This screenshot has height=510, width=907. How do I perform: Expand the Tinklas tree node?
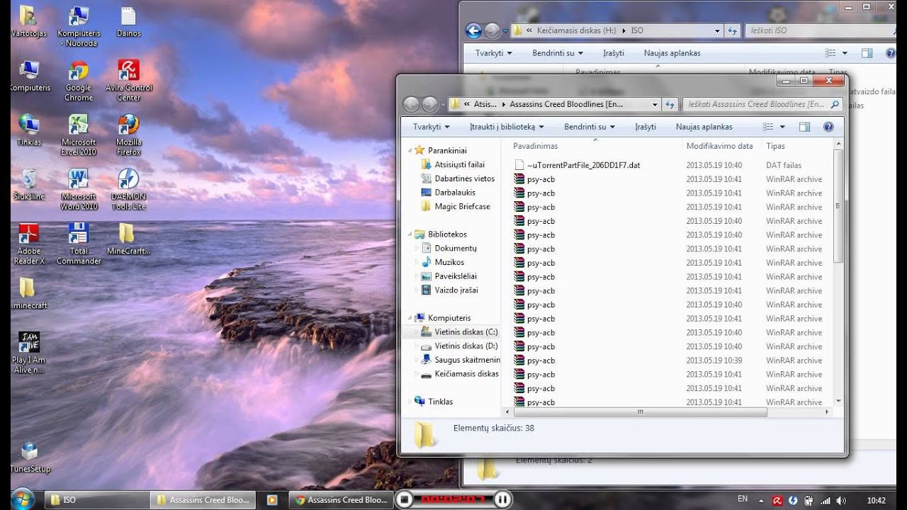tap(410, 402)
